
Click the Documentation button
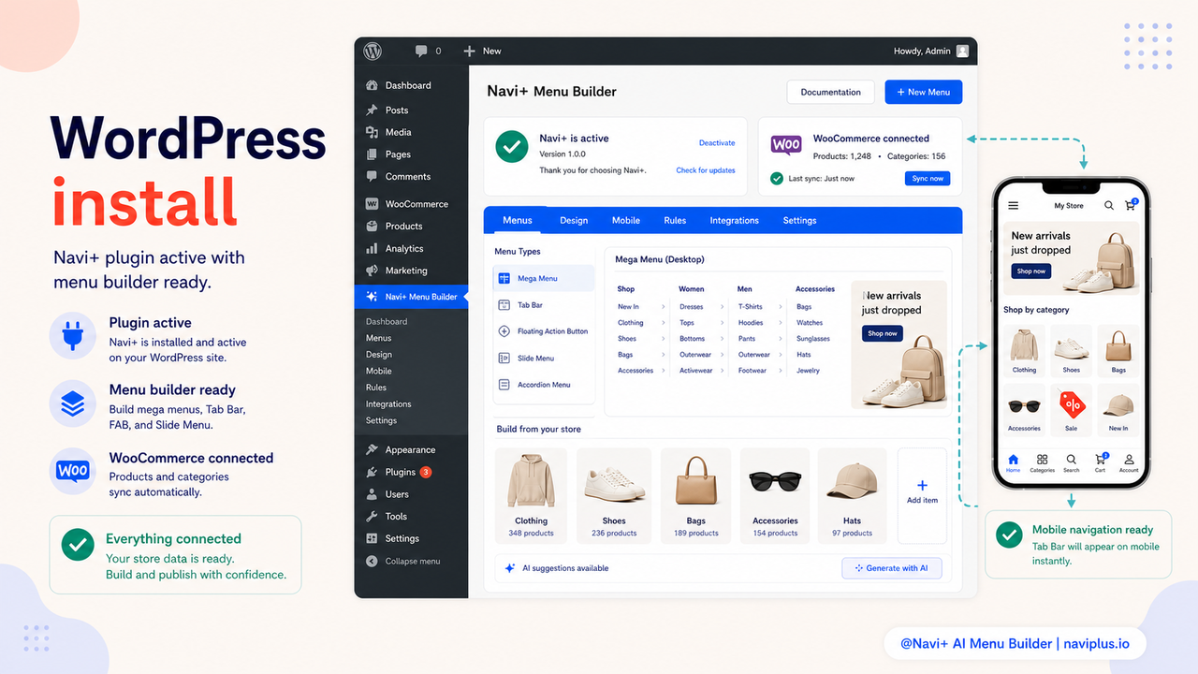[831, 92]
